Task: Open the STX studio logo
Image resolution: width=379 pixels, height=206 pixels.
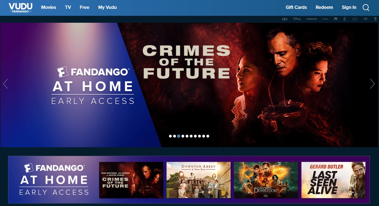Action: coord(355,19)
